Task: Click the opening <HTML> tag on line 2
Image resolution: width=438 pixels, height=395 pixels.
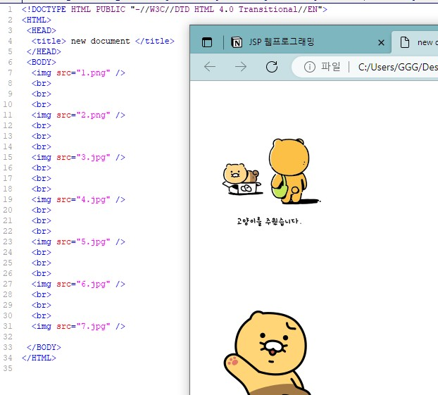Action: (x=37, y=20)
